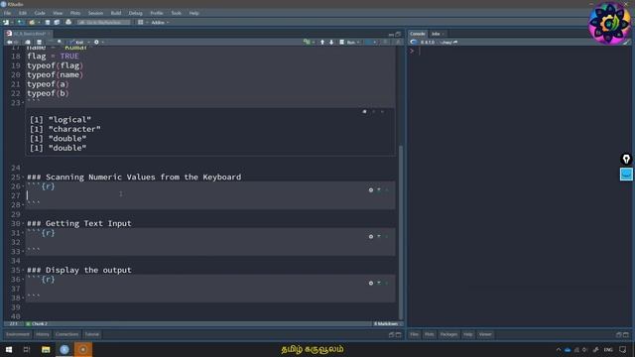635x357 pixels.
Task: Expand the Run dropdown in the editor toolbar
Action: coord(358,42)
